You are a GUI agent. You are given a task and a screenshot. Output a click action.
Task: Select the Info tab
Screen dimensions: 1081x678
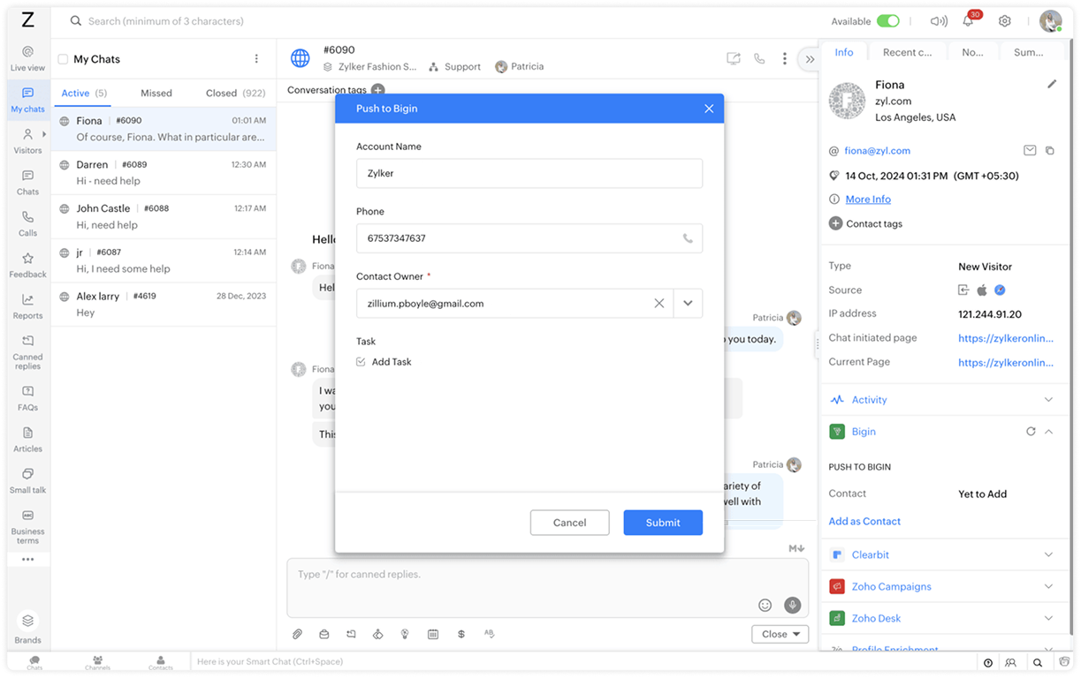pyautogui.click(x=844, y=52)
